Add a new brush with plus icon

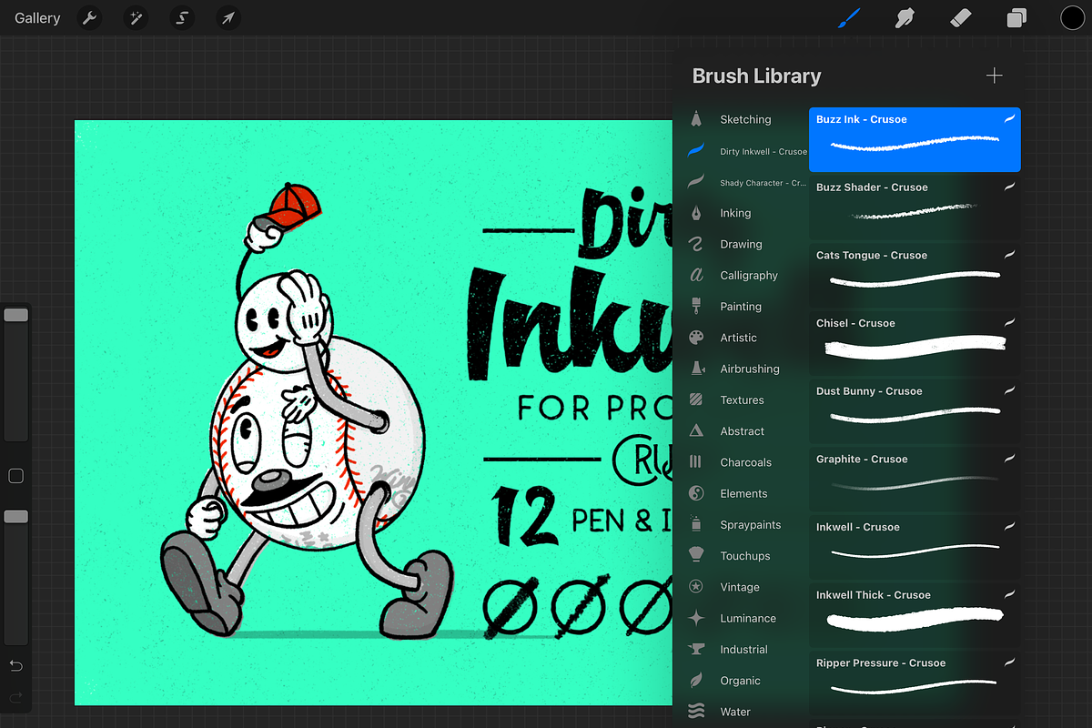pyautogui.click(x=995, y=76)
